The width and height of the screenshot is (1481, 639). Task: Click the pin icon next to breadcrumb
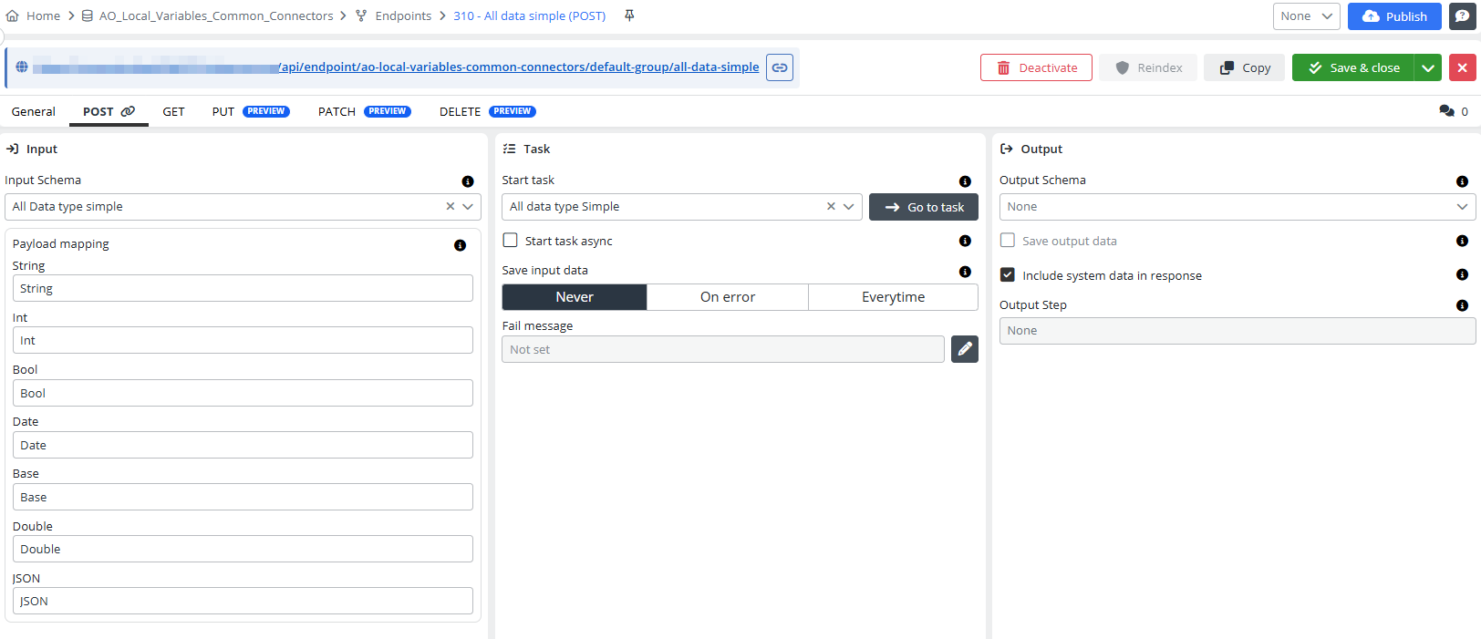click(629, 15)
